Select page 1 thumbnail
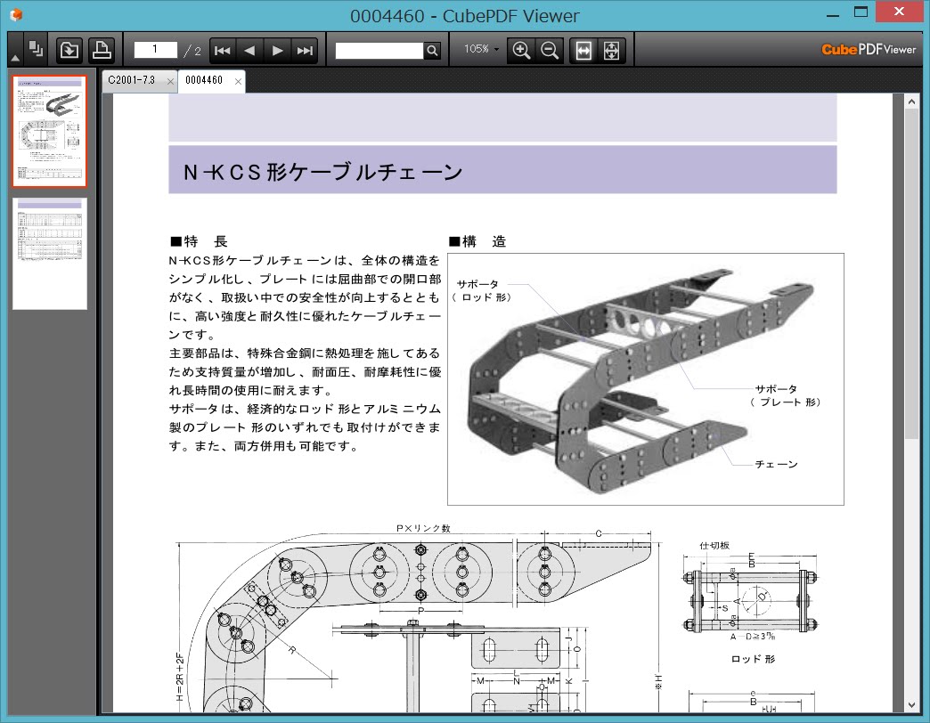The image size is (930, 723). click(50, 131)
